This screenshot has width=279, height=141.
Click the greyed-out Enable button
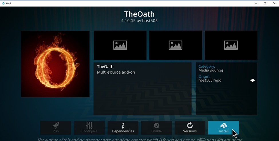[157, 128]
